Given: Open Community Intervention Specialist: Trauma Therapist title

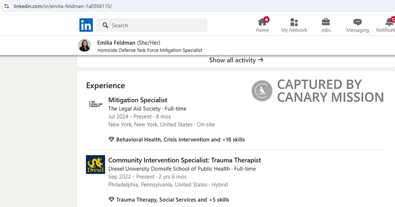Looking at the screenshot, I should 185,160.
